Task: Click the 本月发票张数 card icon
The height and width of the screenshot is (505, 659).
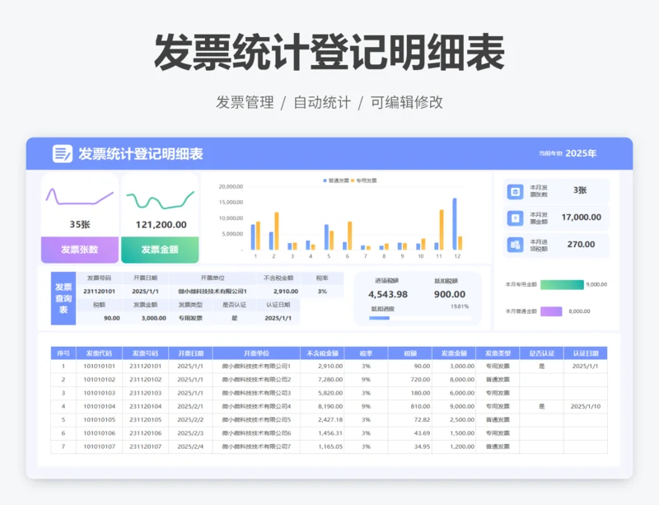Action: click(x=516, y=192)
